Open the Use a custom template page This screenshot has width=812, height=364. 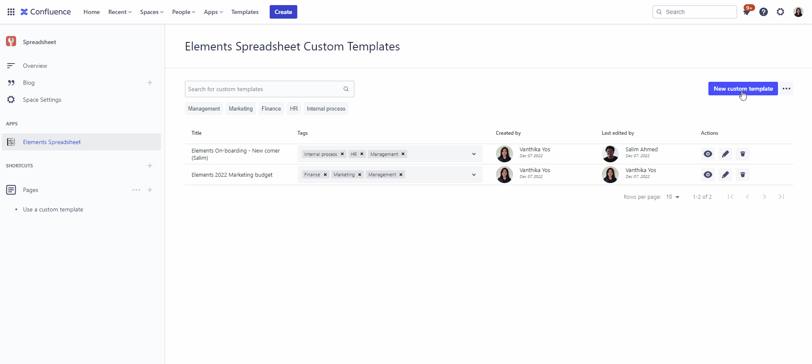(x=53, y=209)
